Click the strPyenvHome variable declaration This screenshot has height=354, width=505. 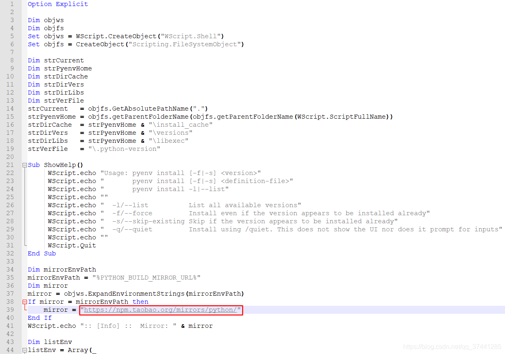tap(60, 68)
